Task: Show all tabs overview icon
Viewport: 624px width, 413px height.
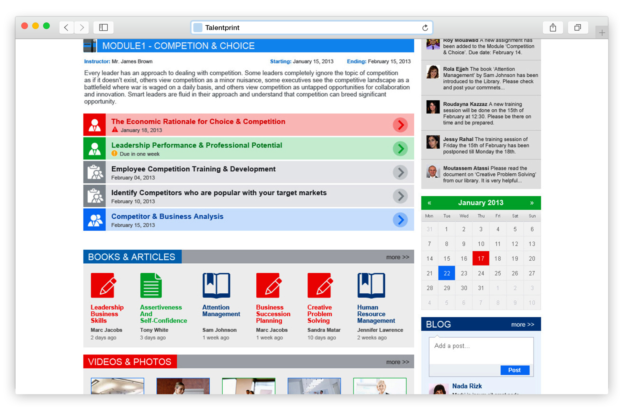Action: (578, 27)
